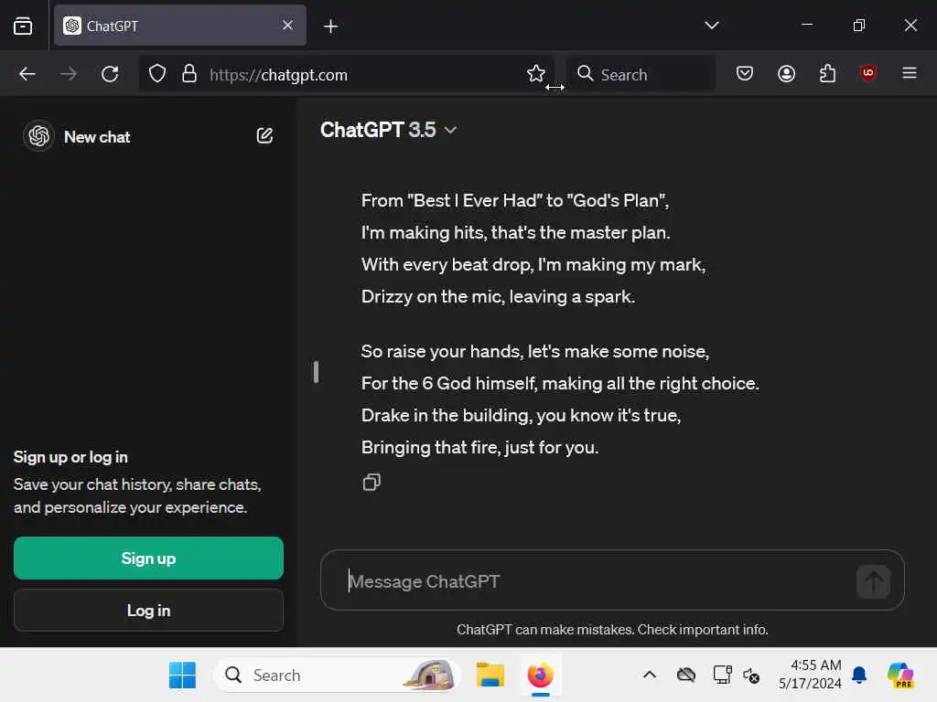Viewport: 937px width, 702px height.
Task: Open the Windows notification bell
Action: coord(859,675)
